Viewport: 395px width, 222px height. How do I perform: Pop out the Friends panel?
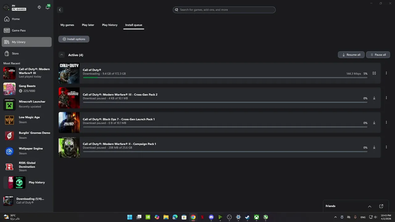coord(381,206)
